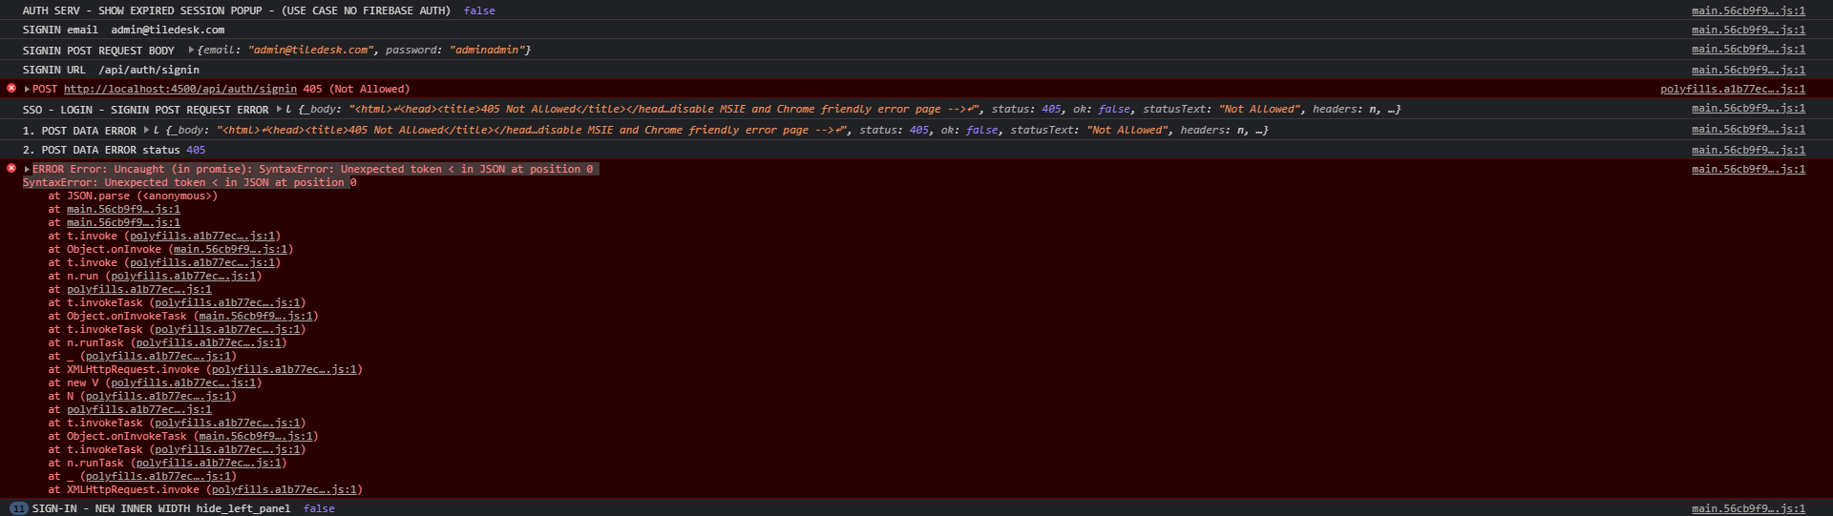Image resolution: width=1833 pixels, height=516 pixels.
Task: Open polyfills link in new V stack frame
Action: [x=183, y=382]
